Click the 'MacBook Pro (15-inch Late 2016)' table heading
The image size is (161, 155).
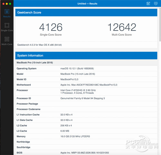point(35,63)
